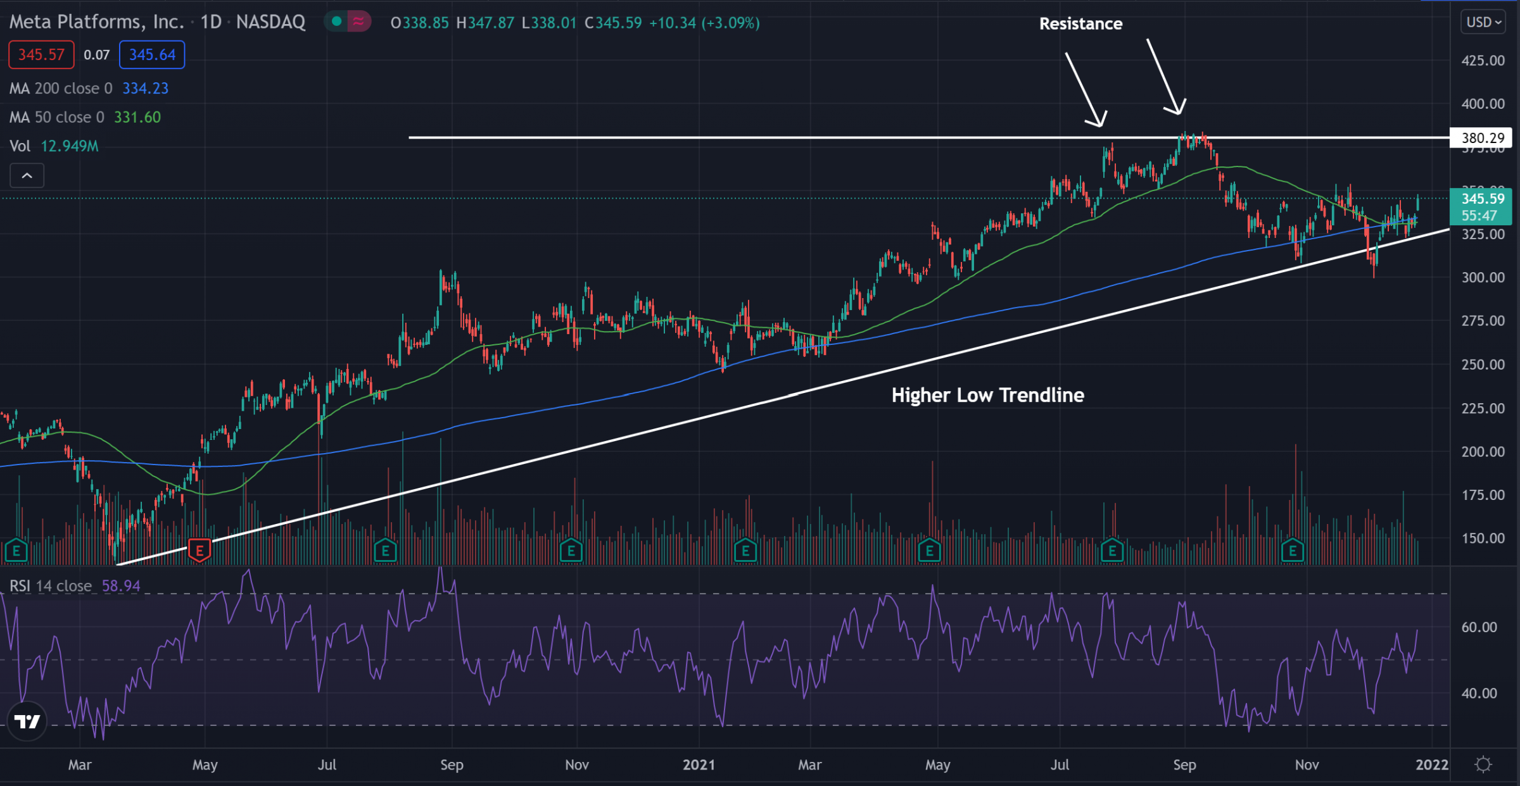Click the green market status dot
Viewport: 1520px width, 786px height.
pyautogui.click(x=337, y=22)
